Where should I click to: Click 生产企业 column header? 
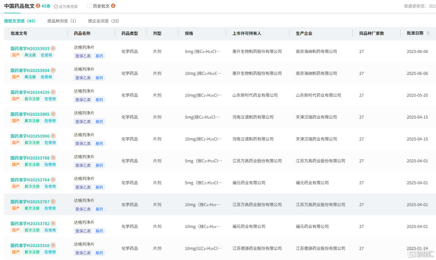(304, 33)
